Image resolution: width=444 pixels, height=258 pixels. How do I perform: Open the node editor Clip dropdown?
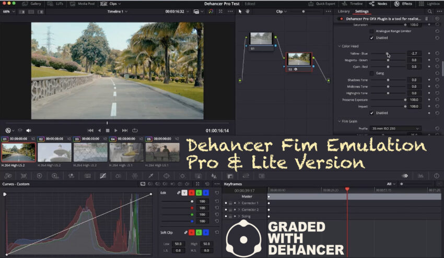[282, 11]
